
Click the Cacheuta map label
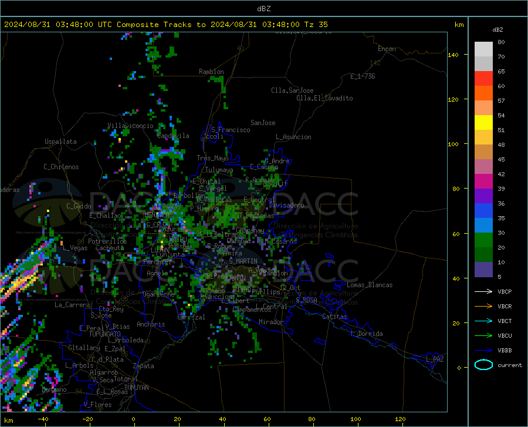110,248
